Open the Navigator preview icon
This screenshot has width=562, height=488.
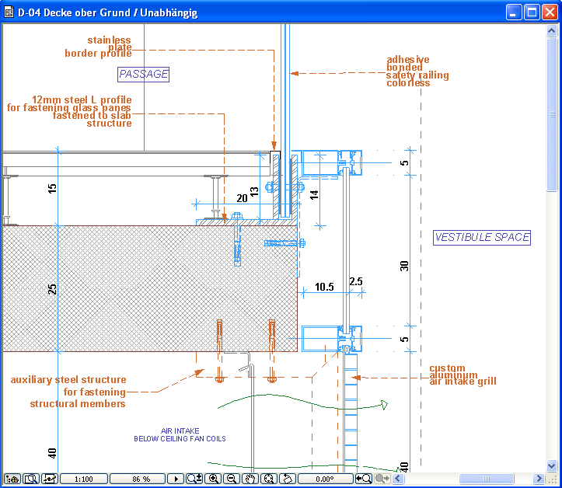31,479
